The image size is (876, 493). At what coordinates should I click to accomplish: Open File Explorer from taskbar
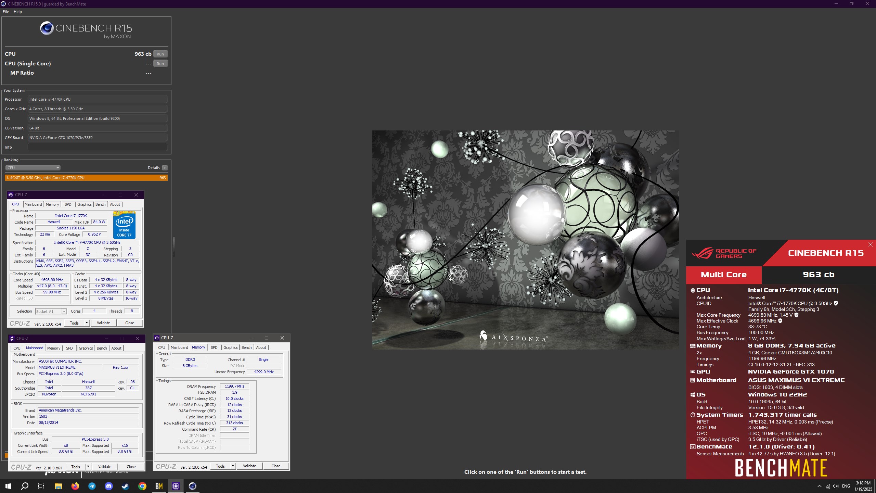point(58,486)
